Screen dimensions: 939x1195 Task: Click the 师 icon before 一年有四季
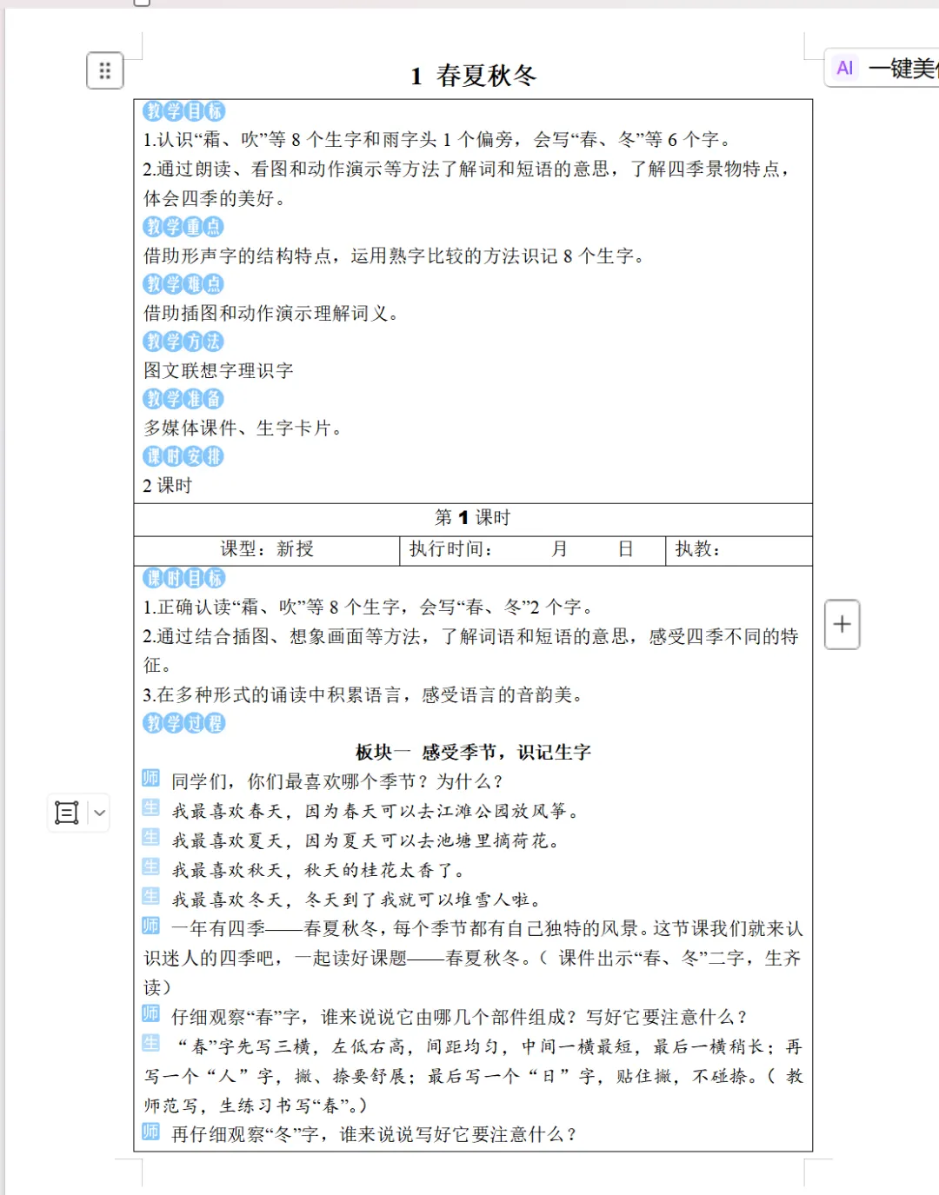coord(151,926)
